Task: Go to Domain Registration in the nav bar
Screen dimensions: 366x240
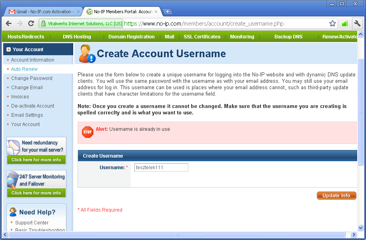Action: point(132,37)
